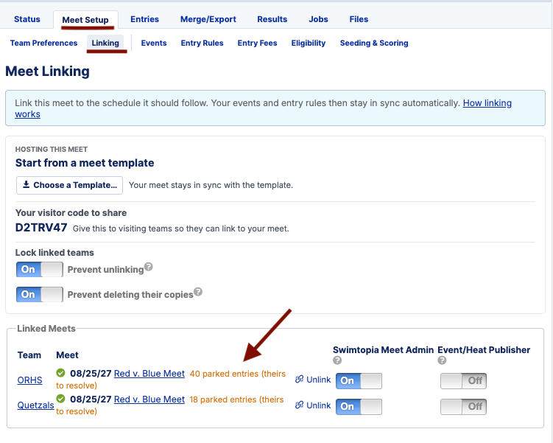
Task: Click Unlink text for Quetzals row
Action: click(318, 405)
